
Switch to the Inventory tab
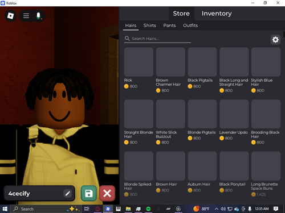click(217, 14)
